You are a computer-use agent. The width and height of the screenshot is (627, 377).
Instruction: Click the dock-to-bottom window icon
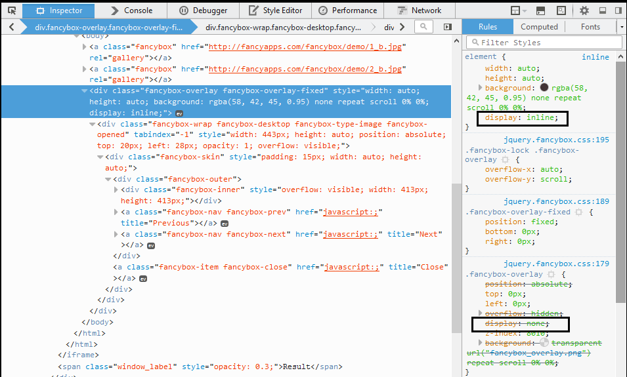pos(603,10)
